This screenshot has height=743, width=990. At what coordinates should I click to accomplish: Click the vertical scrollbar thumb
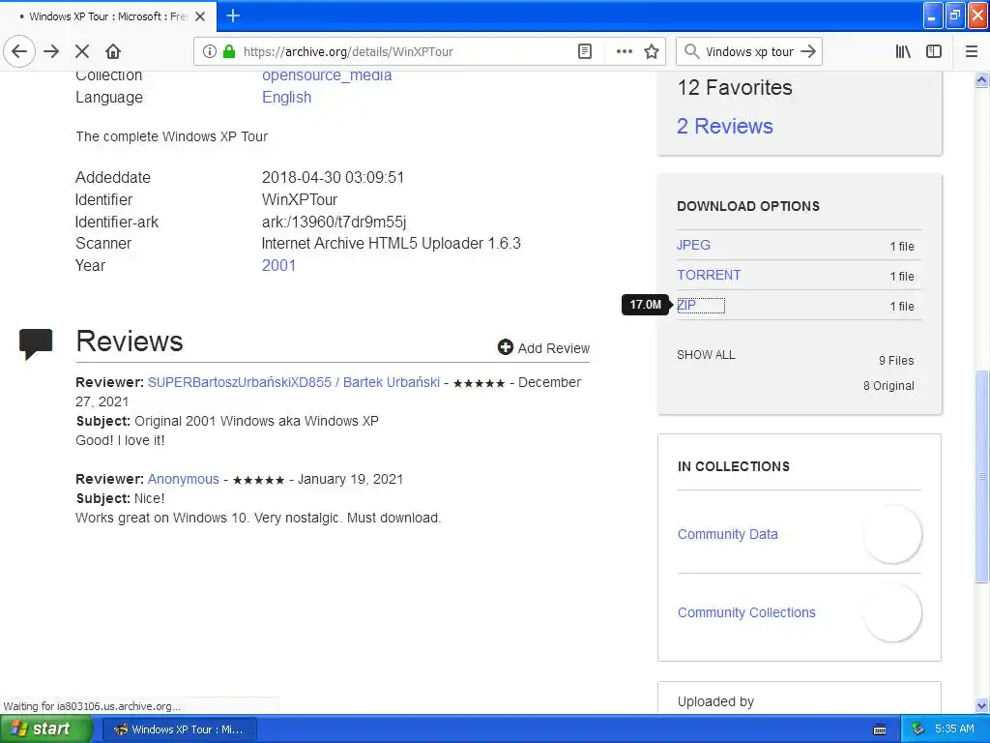(x=982, y=476)
